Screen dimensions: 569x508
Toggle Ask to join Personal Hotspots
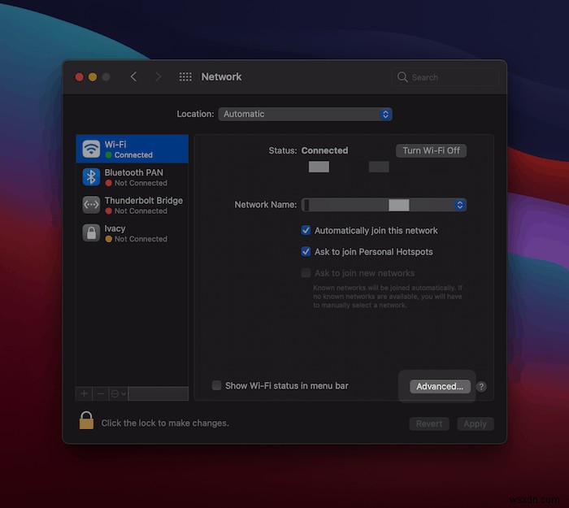[306, 251]
